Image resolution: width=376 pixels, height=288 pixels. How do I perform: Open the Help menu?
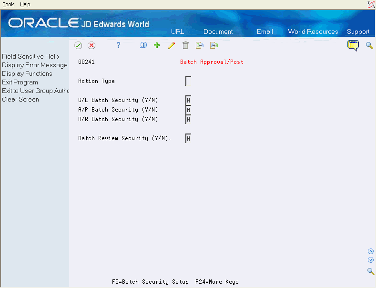(25, 4)
